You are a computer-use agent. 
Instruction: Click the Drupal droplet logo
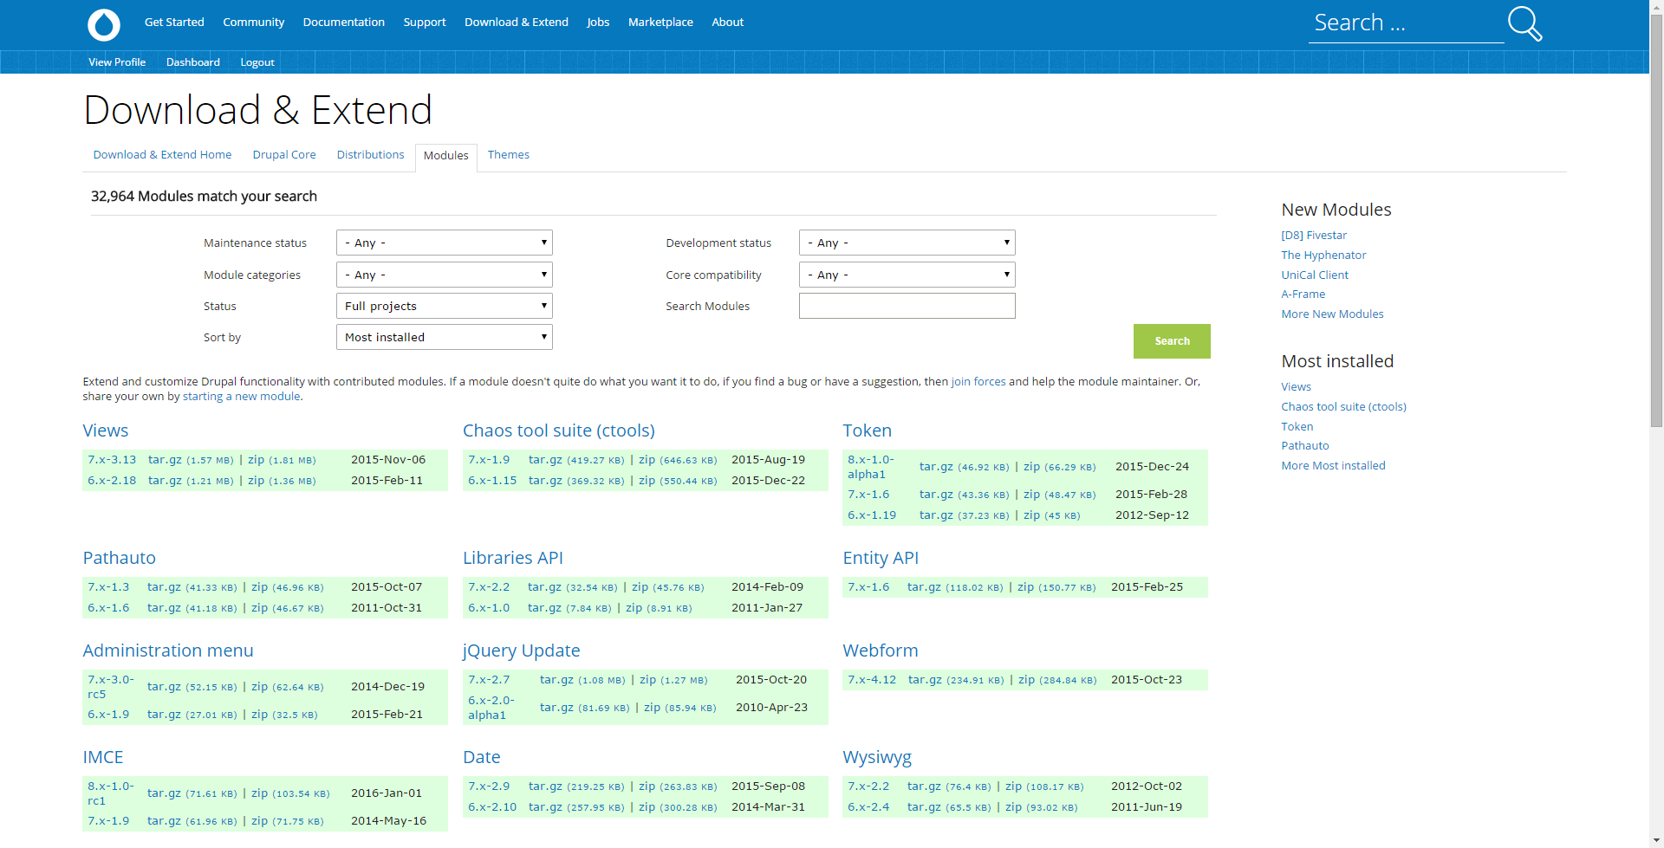point(103,25)
